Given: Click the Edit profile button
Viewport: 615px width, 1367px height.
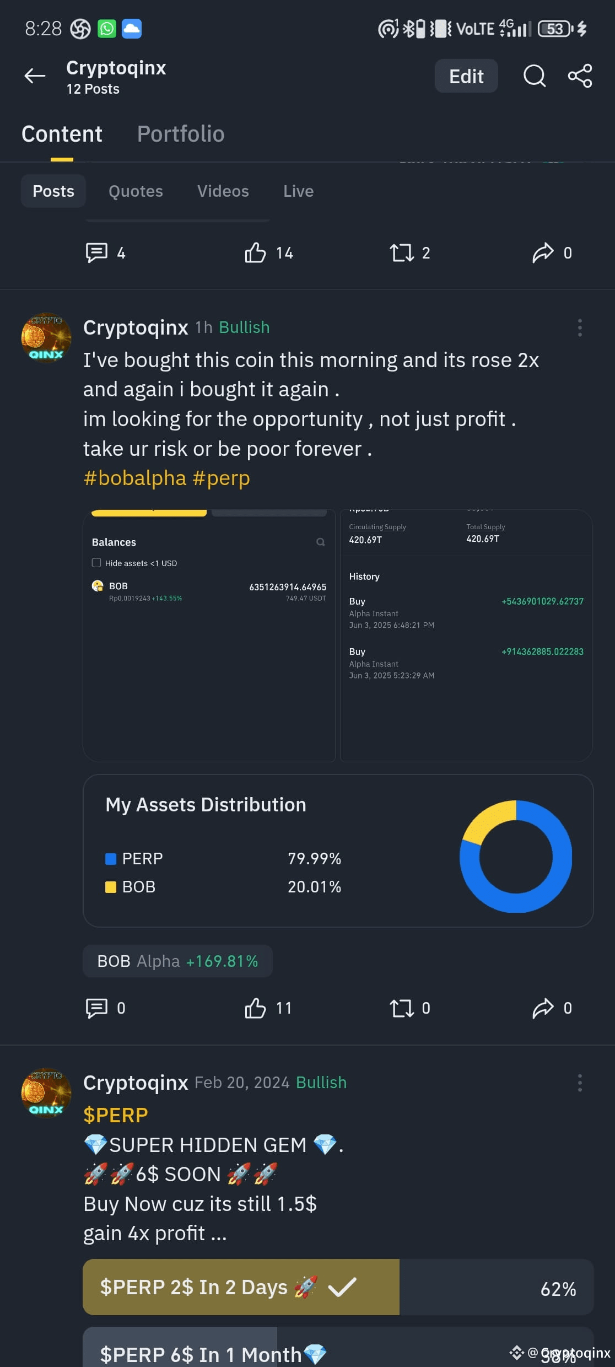Looking at the screenshot, I should coord(466,76).
